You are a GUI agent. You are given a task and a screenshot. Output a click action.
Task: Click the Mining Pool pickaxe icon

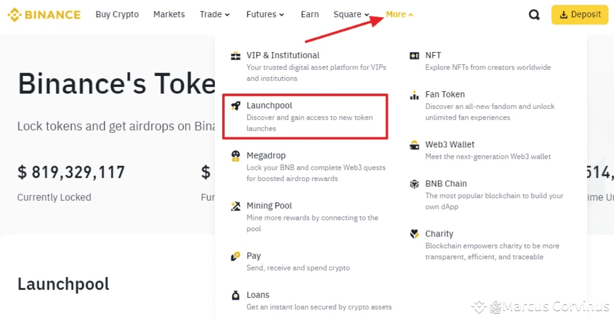pos(235,206)
